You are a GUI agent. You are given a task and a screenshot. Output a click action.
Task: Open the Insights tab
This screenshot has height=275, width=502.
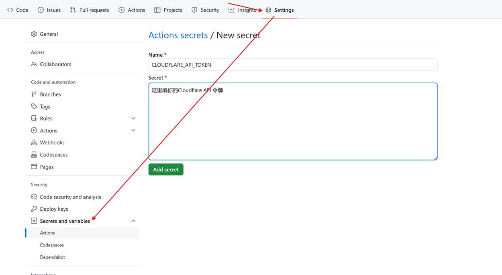242,10
